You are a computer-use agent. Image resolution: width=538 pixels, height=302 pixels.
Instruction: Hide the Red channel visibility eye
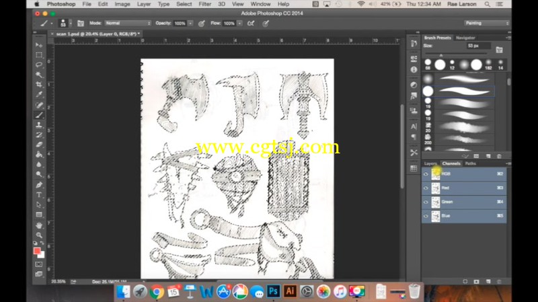pyautogui.click(x=426, y=188)
